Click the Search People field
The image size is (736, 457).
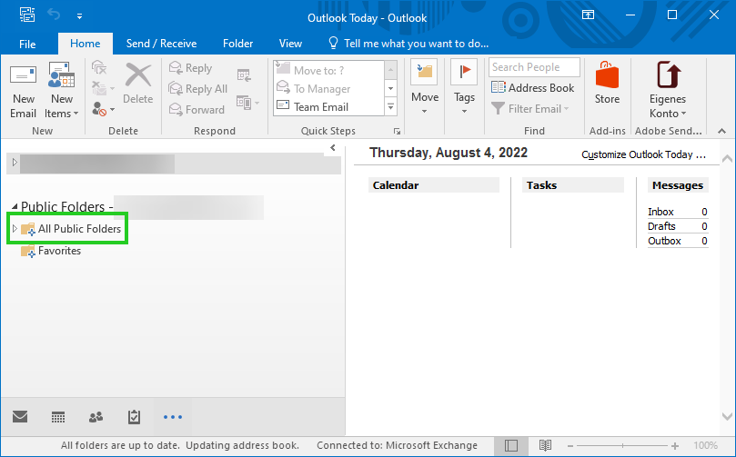click(x=534, y=67)
